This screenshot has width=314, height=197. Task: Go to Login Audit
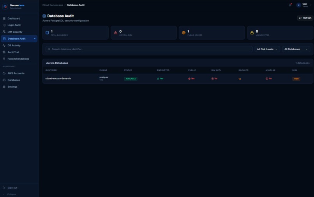tap(19, 25)
